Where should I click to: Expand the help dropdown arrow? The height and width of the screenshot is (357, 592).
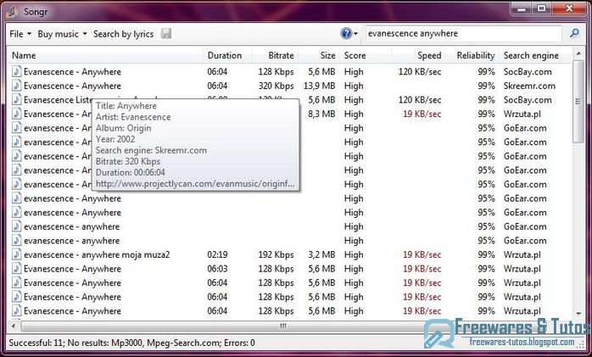click(355, 34)
